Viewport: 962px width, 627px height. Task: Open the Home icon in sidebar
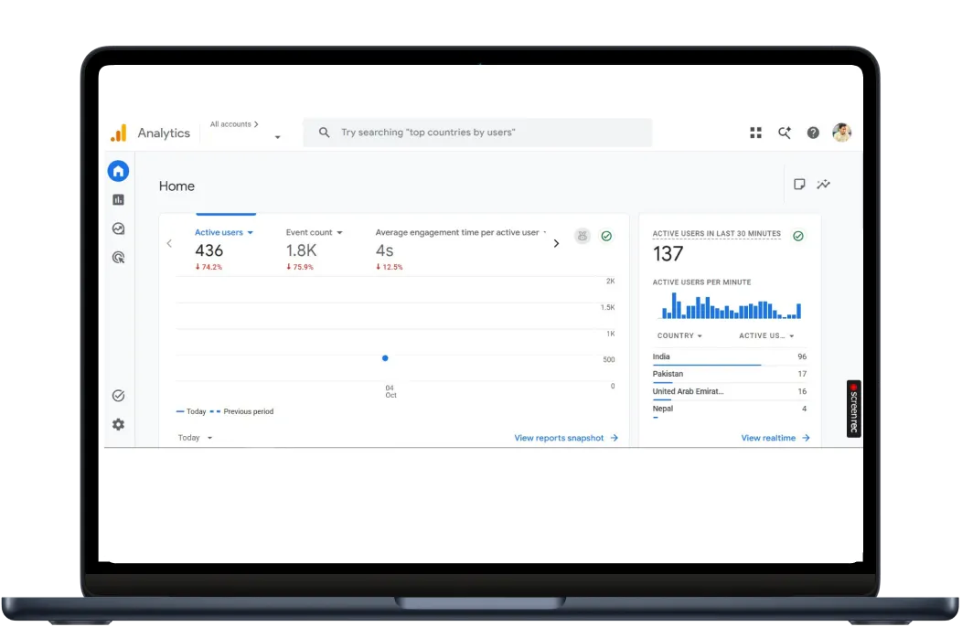tap(118, 171)
